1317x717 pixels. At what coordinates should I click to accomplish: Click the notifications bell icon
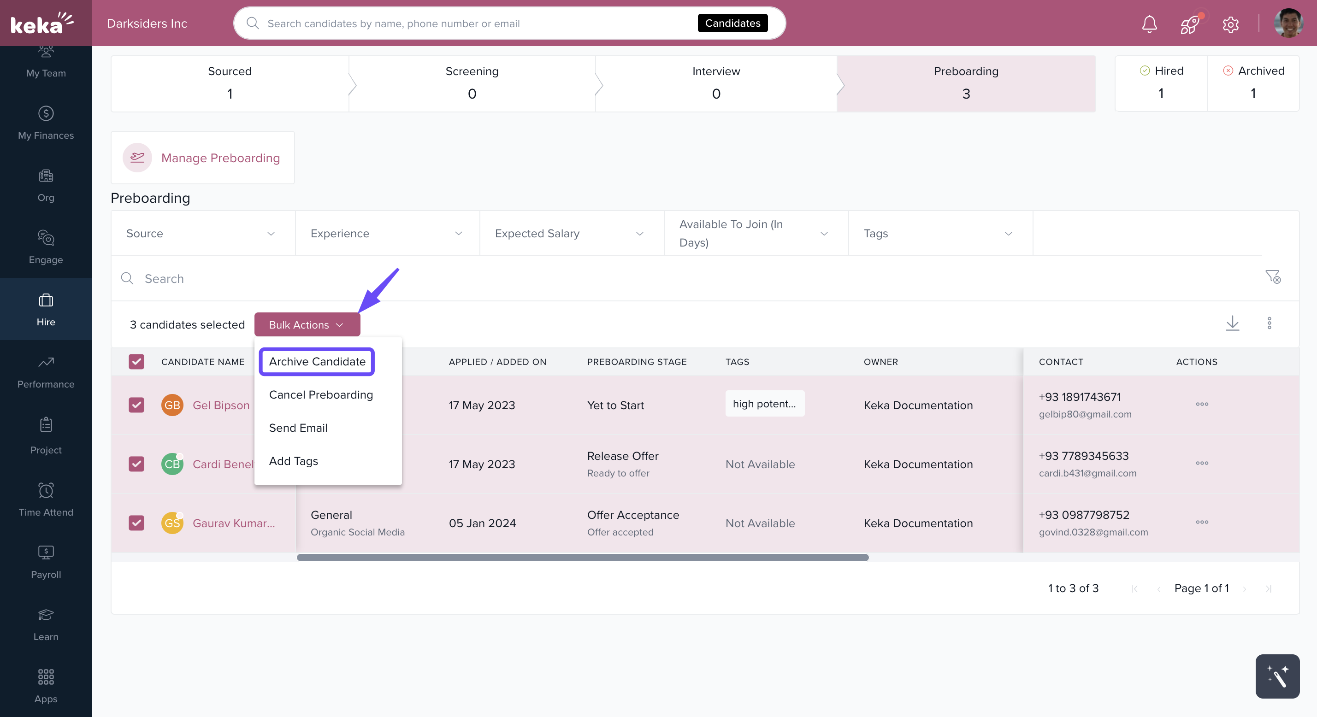pyautogui.click(x=1149, y=24)
